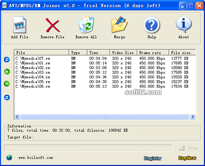205x166 pixels.
Task: Sort list by Time column header
Action: pyautogui.click(x=99, y=53)
